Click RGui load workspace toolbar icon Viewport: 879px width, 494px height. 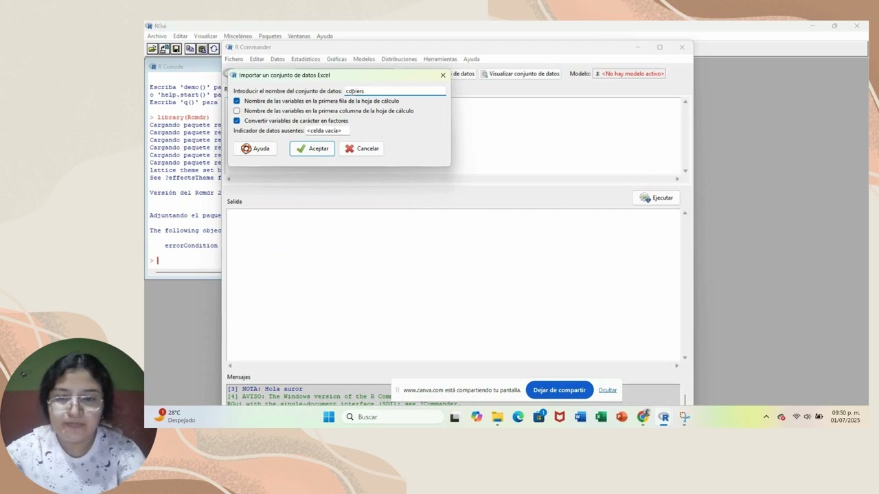pos(165,49)
